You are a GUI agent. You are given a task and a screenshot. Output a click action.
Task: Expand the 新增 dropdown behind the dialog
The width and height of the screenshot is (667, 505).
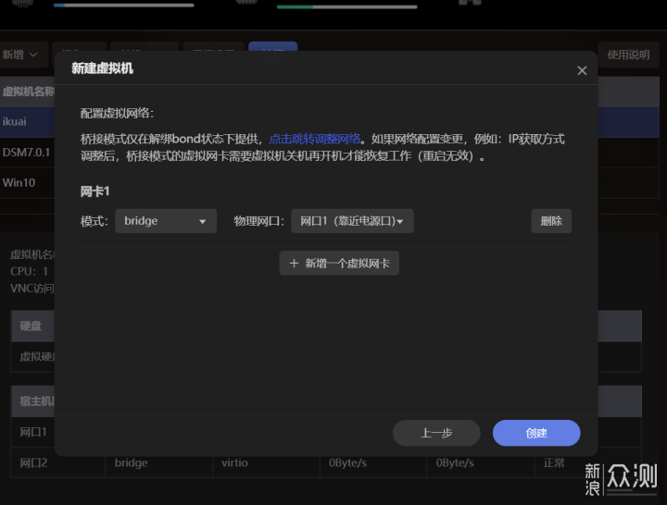22,55
